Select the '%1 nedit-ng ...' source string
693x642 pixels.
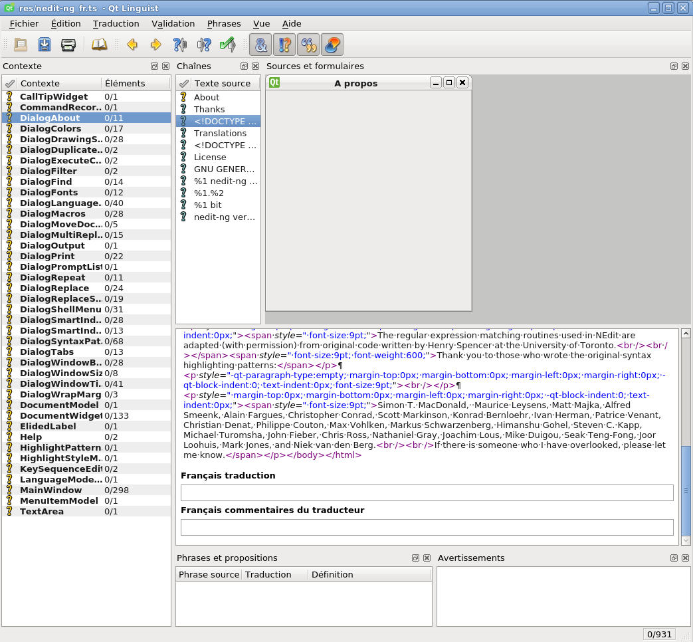[219, 181]
